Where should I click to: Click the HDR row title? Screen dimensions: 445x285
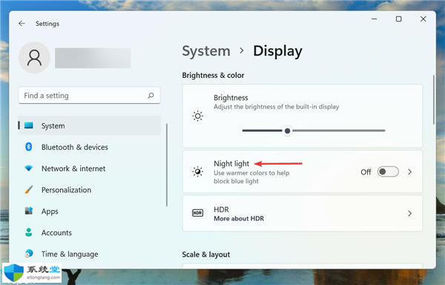coord(221,209)
